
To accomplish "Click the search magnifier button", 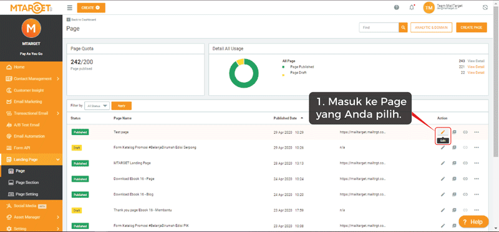I will click(403, 27).
